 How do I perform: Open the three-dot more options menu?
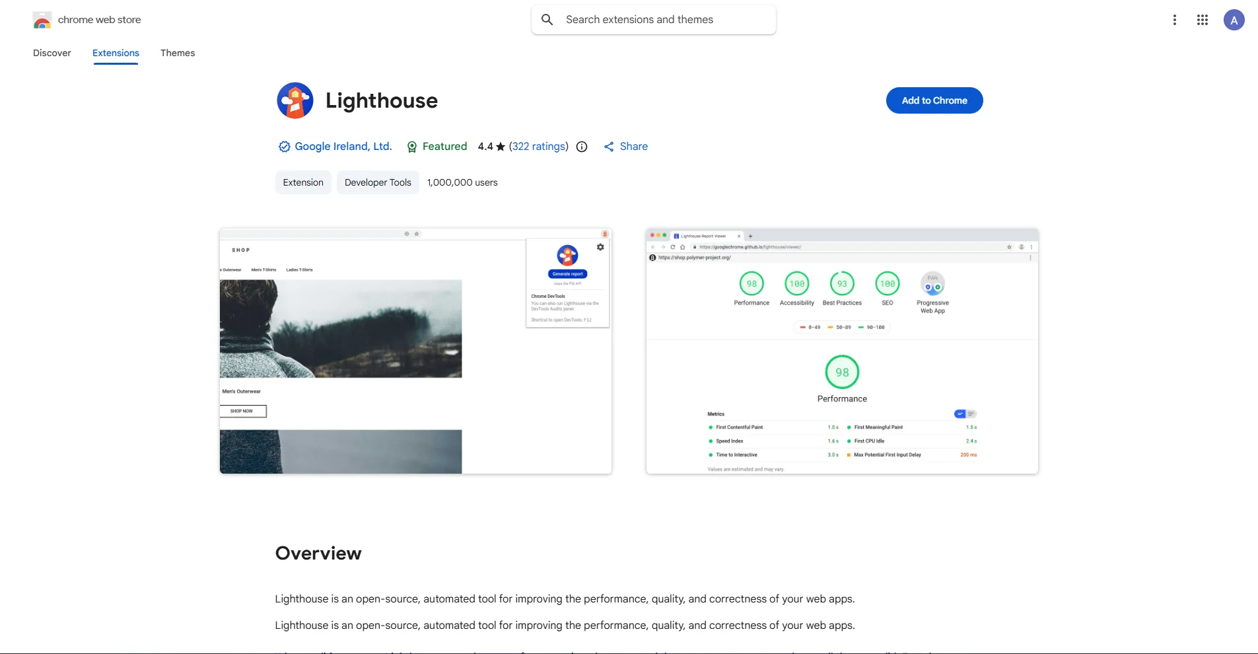1174,20
